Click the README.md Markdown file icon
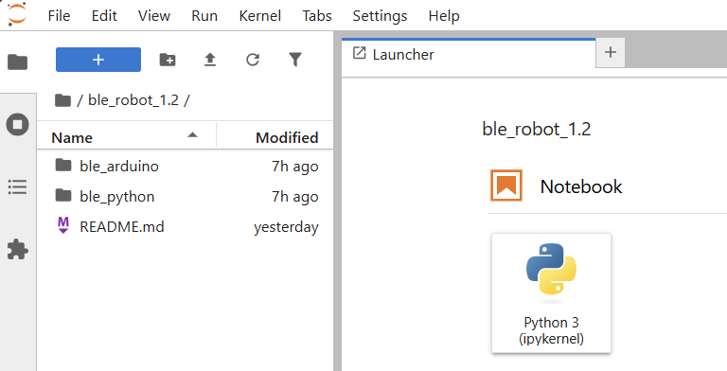Image resolution: width=727 pixels, height=371 pixels. (63, 225)
